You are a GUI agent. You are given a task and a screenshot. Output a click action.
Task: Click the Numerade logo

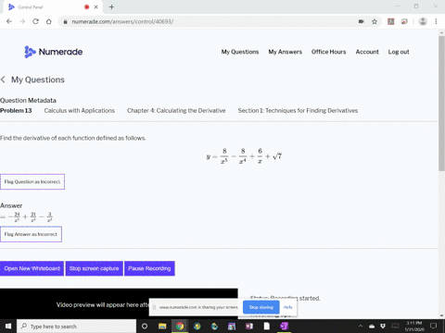pos(54,52)
